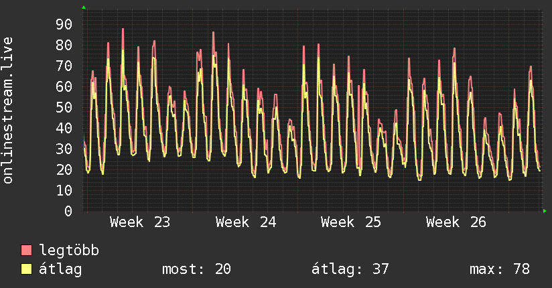The image size is (552, 288).
Task: Click the green arrow ending the x-axis
Action: click(545, 211)
